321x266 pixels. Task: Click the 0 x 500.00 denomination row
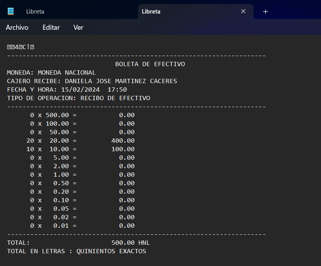(x=53, y=115)
